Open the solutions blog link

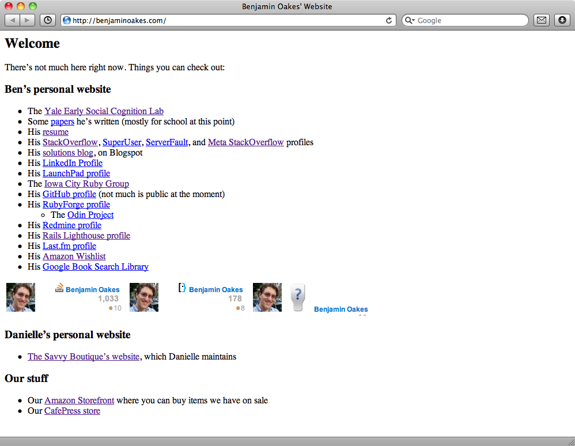[68, 153]
